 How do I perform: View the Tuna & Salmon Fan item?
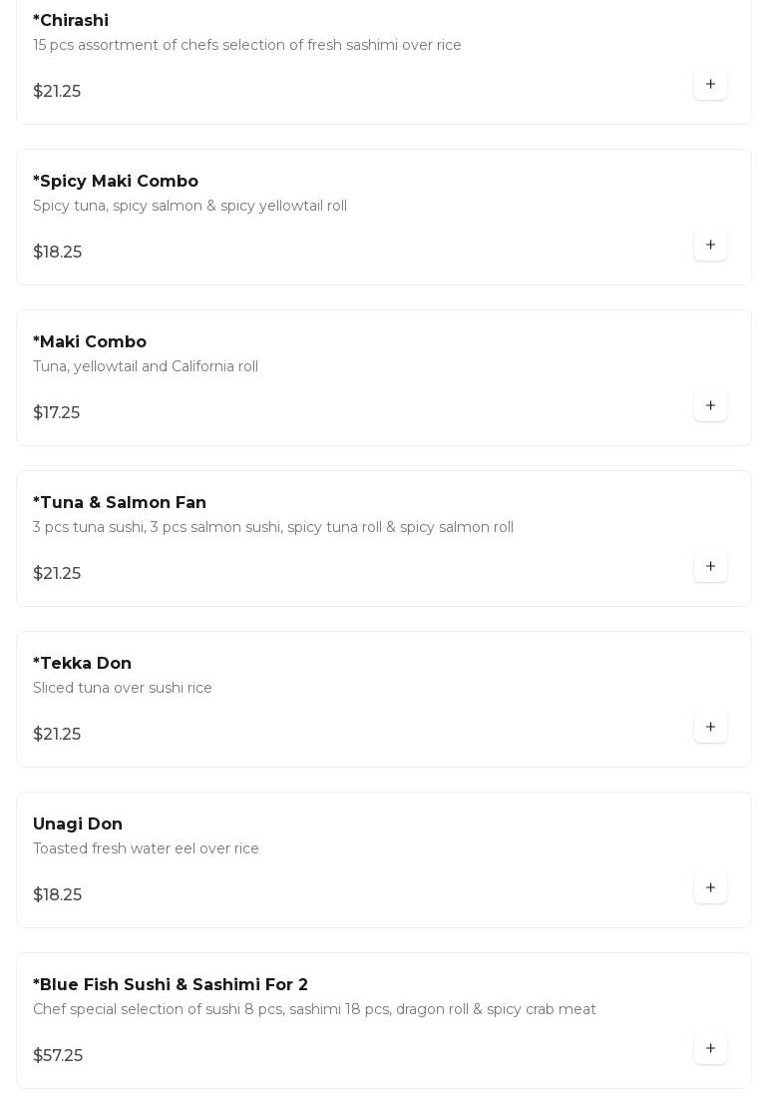click(x=120, y=503)
